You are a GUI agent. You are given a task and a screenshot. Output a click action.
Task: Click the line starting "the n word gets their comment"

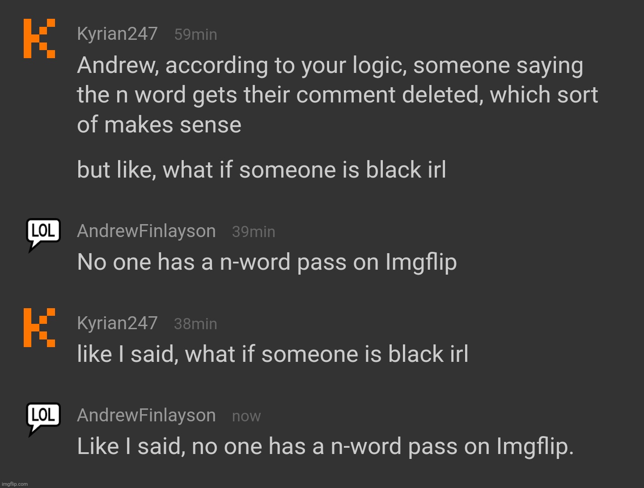pyautogui.click(x=337, y=95)
